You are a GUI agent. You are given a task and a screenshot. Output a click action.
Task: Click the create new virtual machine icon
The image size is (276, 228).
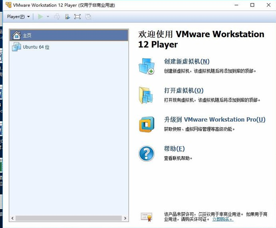point(147,66)
